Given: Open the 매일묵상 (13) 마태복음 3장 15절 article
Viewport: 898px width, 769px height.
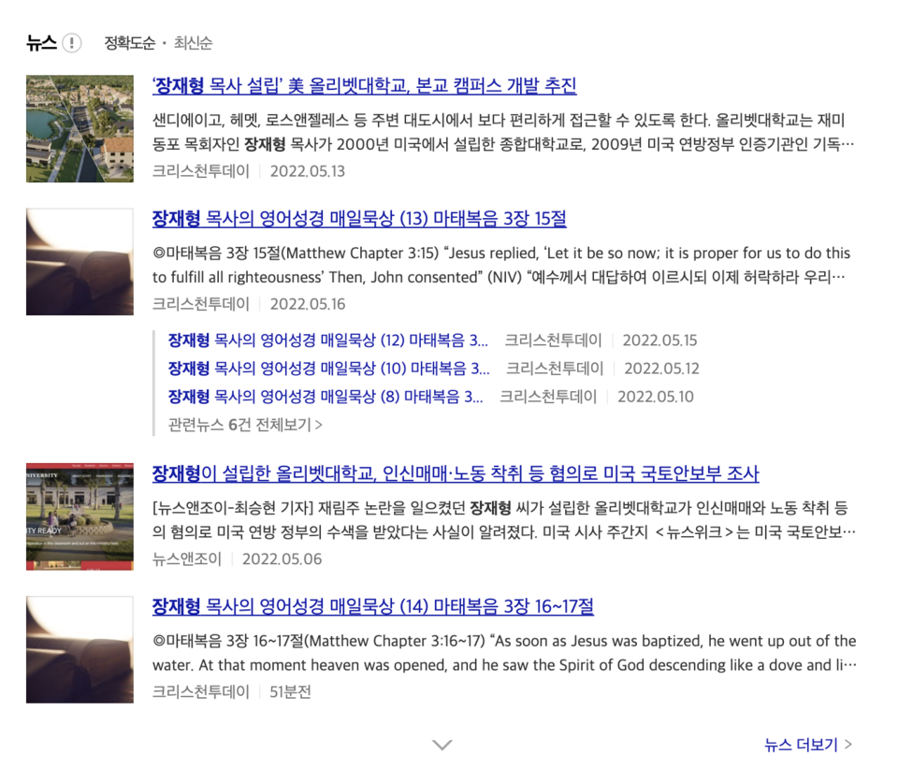Looking at the screenshot, I should (358, 219).
